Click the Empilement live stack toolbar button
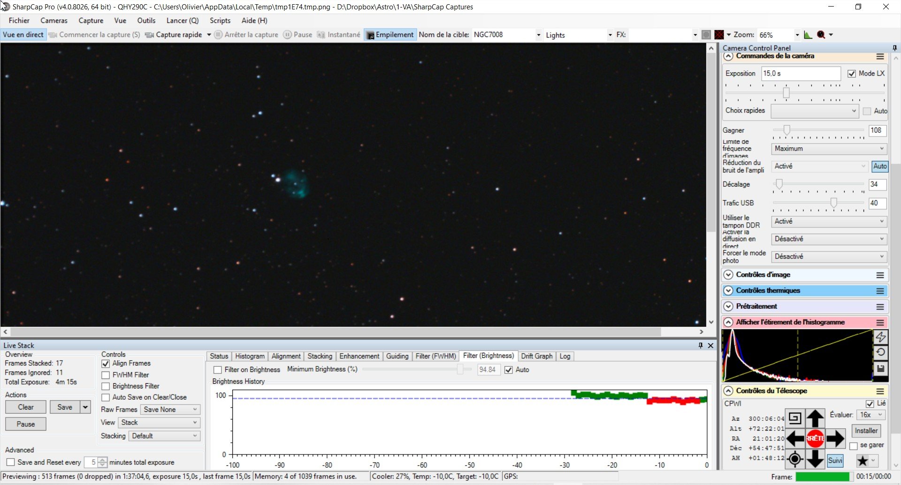Viewport: 901px width, 485px height. click(x=390, y=35)
